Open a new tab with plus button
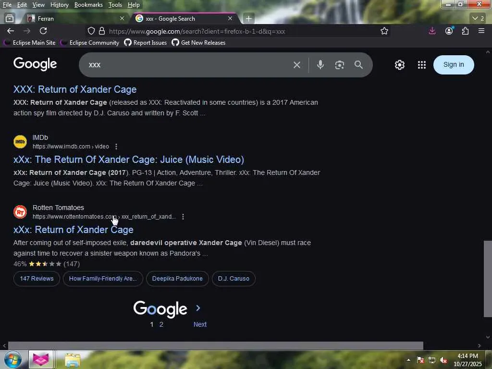492x369 pixels. pos(249,19)
